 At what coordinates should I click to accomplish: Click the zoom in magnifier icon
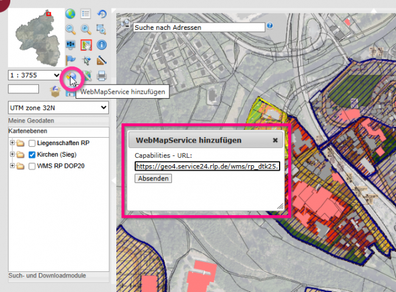(86, 29)
